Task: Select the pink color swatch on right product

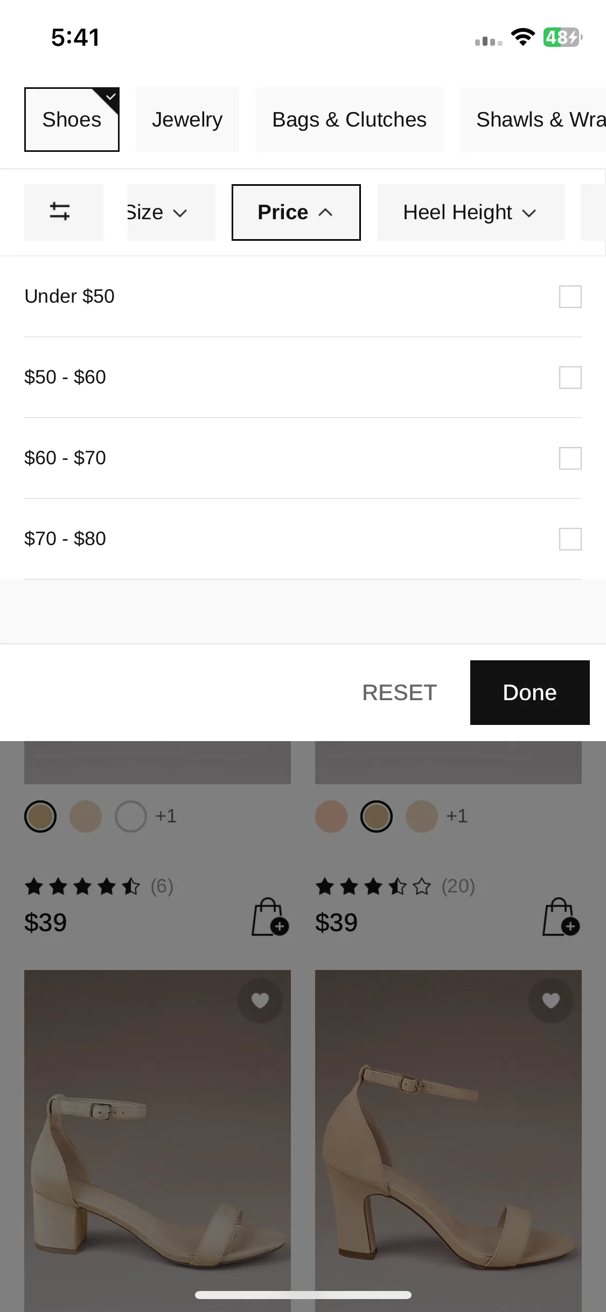Action: point(331,816)
